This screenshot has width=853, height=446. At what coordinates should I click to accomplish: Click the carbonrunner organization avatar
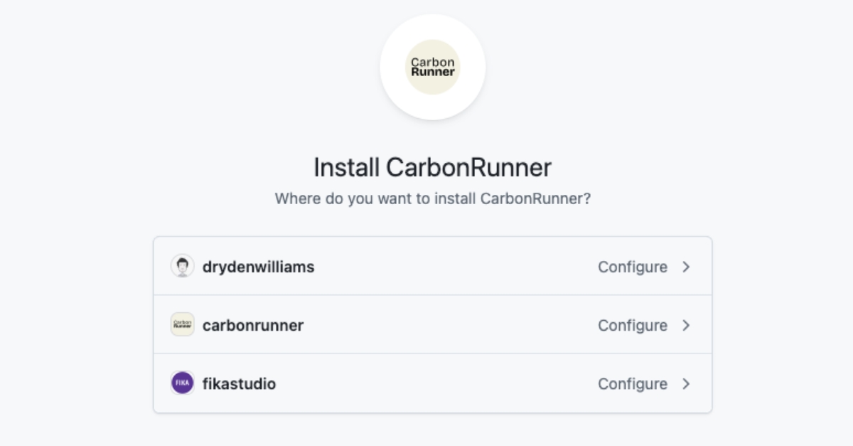[x=183, y=325]
